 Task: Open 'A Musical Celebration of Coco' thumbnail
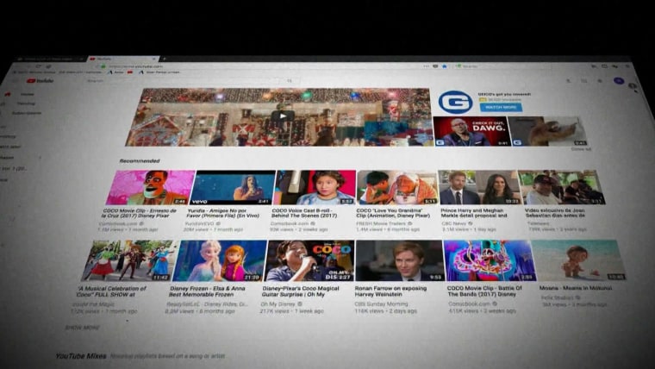128,260
